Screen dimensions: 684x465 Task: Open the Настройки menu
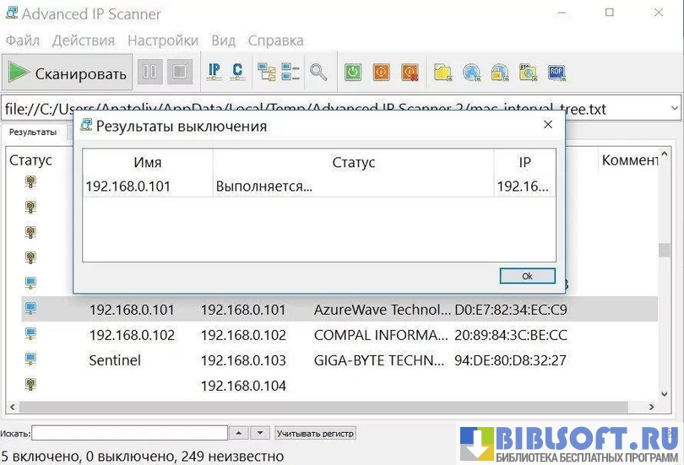[163, 41]
